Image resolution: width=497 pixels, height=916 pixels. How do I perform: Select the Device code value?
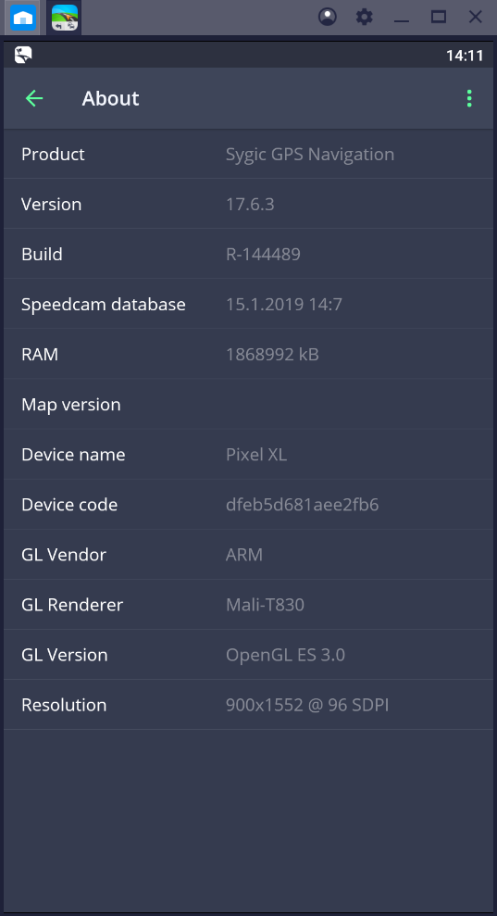(302, 505)
